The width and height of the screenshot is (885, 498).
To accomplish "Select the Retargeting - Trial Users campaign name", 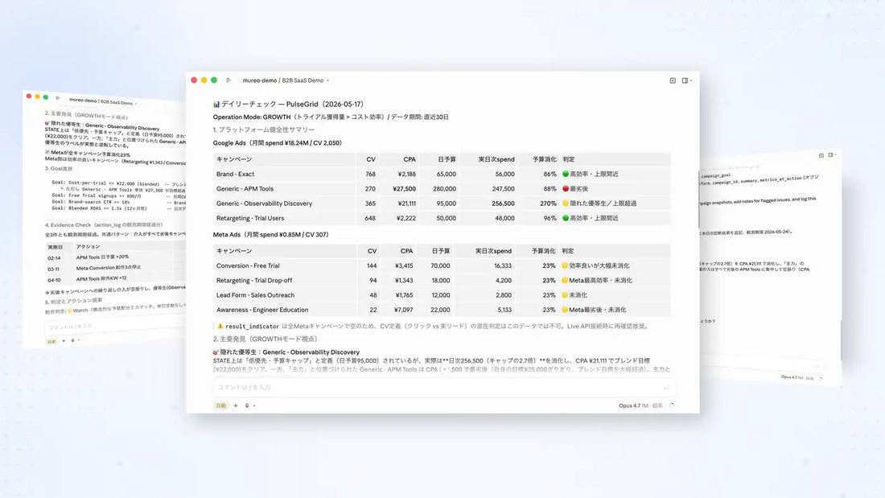I will [250, 218].
